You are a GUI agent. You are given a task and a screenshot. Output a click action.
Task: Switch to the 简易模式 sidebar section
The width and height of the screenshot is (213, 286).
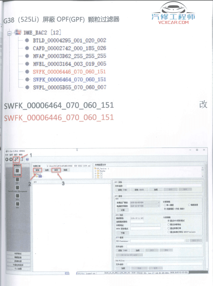[17, 165]
